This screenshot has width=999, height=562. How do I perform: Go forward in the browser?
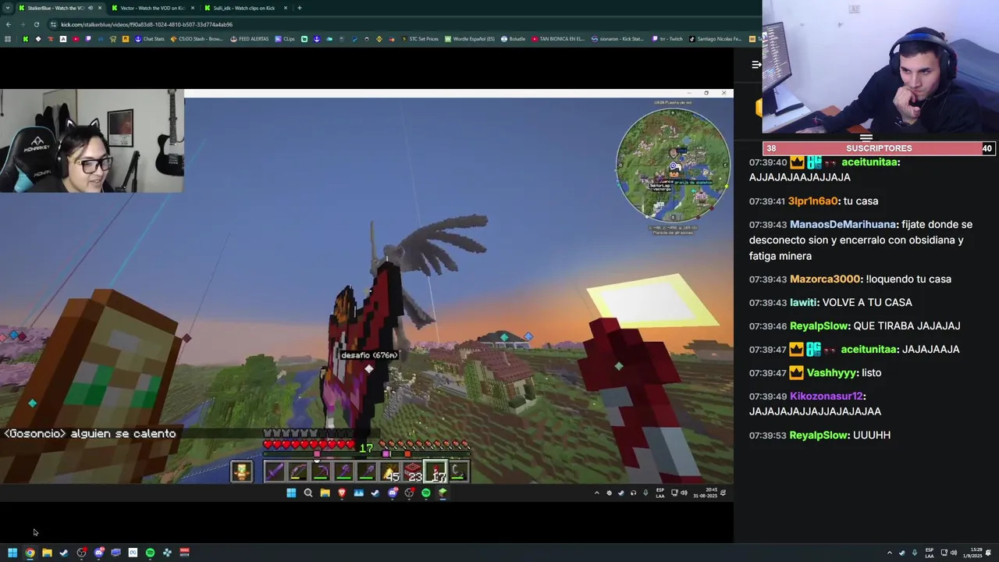click(x=23, y=24)
